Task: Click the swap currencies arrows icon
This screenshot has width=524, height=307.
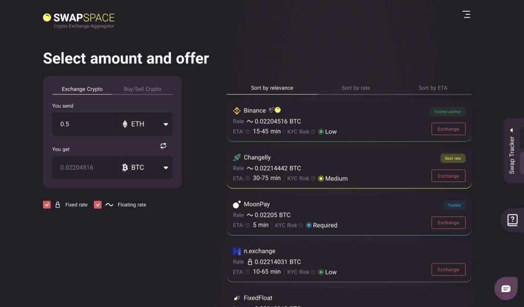Action: (x=163, y=146)
